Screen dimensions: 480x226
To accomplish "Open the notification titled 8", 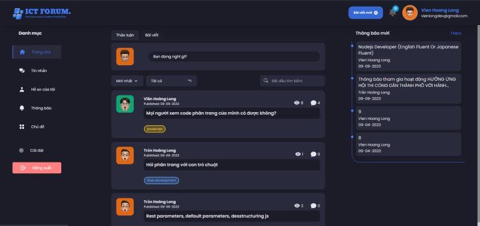I will 408,144.
